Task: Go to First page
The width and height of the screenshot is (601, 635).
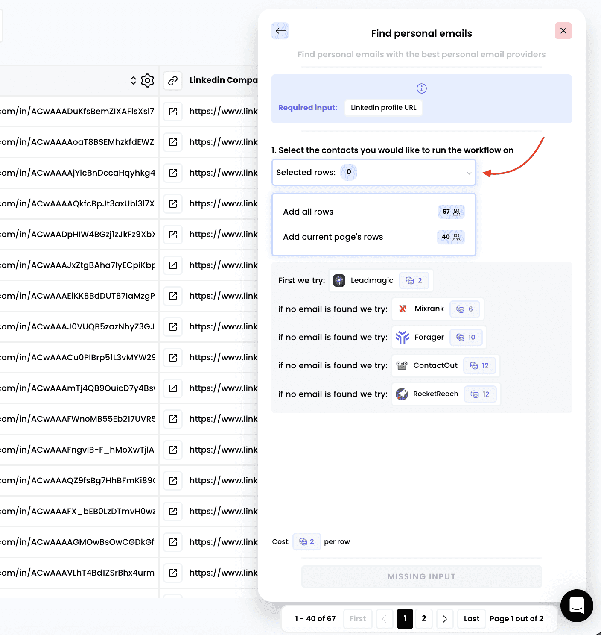Action: point(358,619)
